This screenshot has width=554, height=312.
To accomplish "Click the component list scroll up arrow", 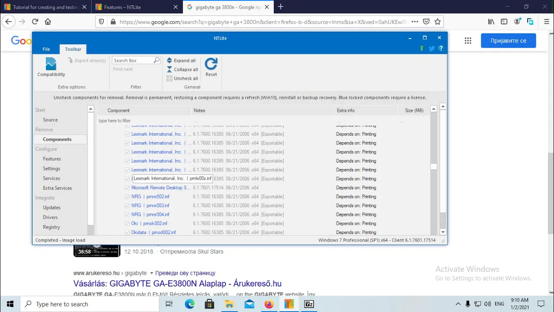I will click(434, 110).
